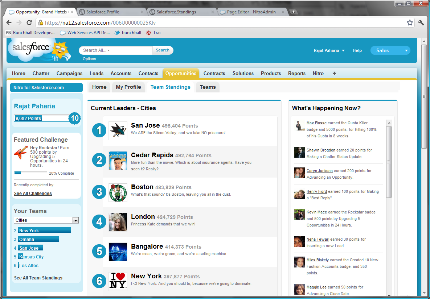Click the Salesforce '11 logo

tap(40, 50)
